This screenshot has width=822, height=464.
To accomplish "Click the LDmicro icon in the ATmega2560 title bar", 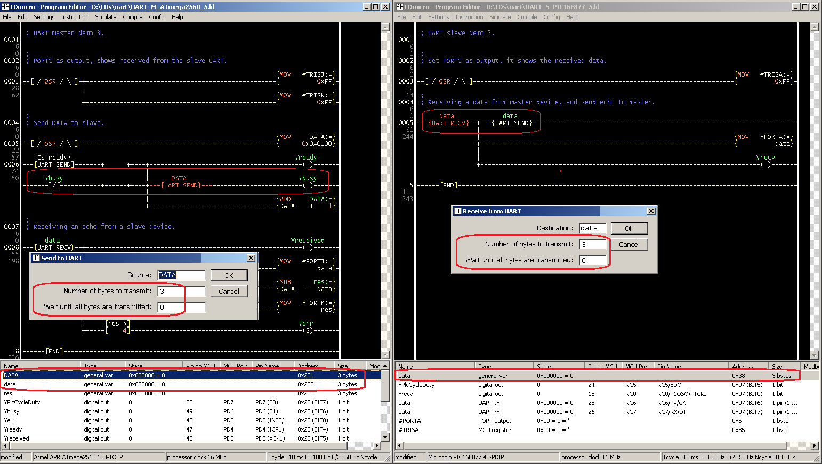I will [5, 6].
